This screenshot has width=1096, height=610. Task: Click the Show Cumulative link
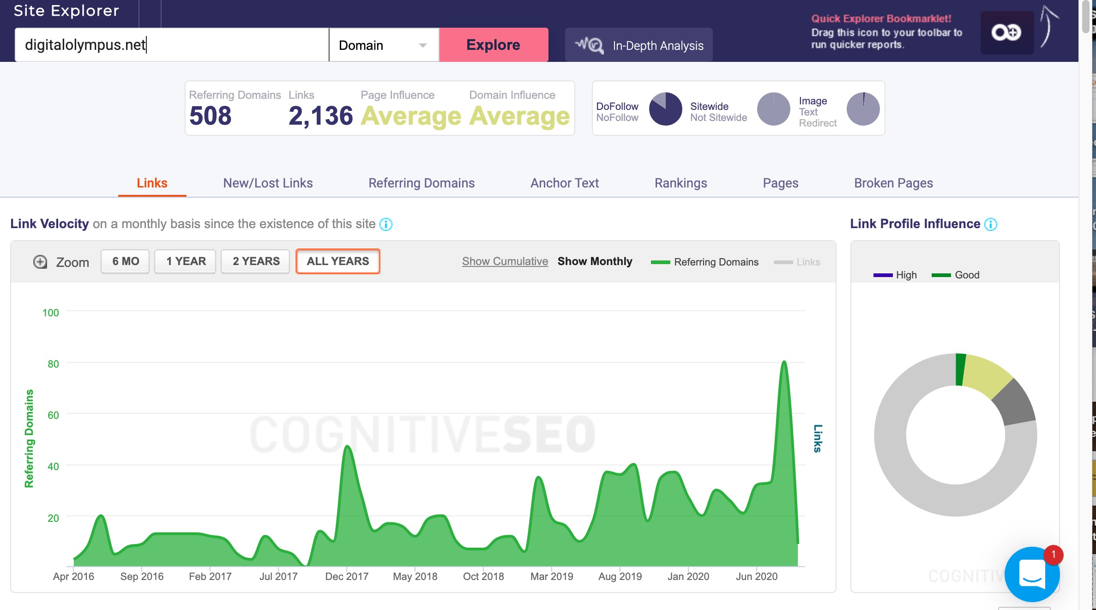tap(505, 261)
